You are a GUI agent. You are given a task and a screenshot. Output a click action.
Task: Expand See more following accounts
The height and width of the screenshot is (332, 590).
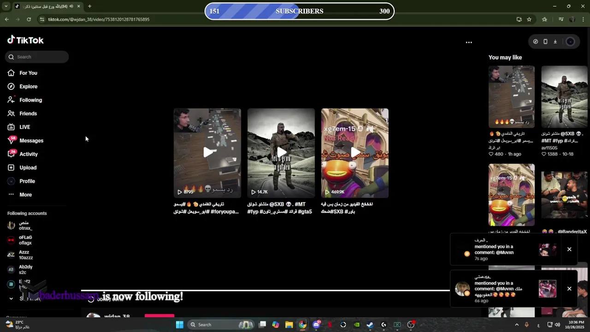pyautogui.click(x=24, y=299)
